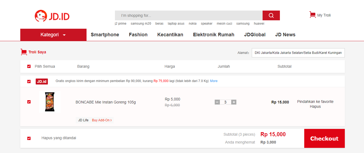Image resolution: width=364 pixels, height=153 pixels.
Task: Click the Checkout button
Action: click(325, 138)
